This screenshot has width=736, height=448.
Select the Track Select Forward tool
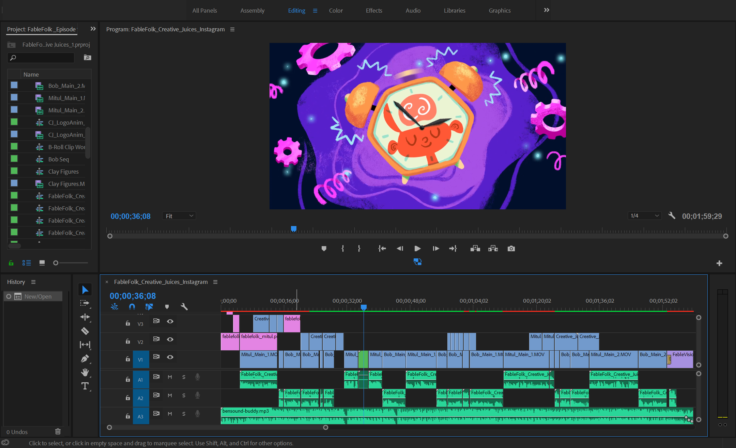[85, 303]
